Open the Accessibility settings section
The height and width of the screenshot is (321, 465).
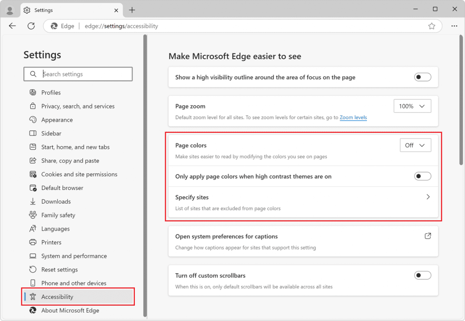[x=78, y=297]
